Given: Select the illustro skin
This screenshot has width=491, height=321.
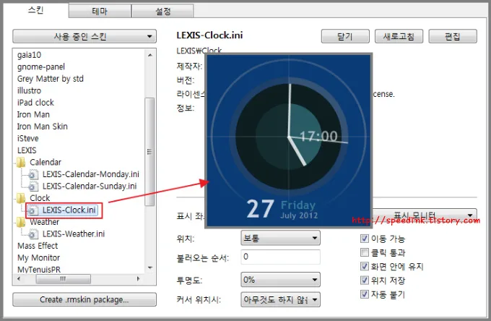Looking at the screenshot, I should click(29, 90).
